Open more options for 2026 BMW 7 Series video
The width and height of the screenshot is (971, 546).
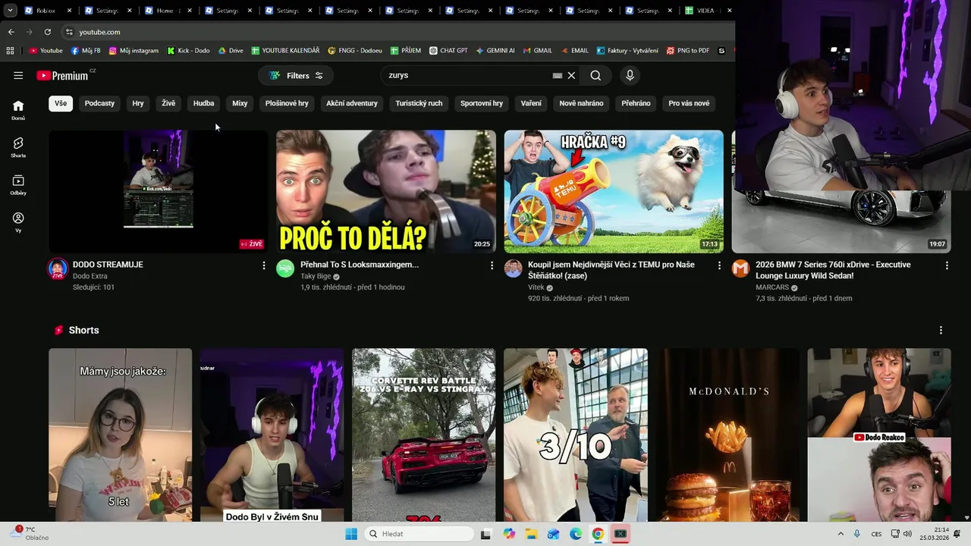[x=947, y=265]
